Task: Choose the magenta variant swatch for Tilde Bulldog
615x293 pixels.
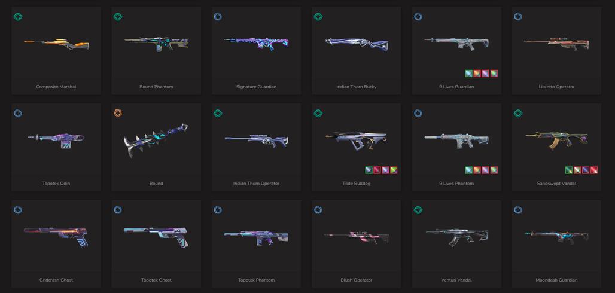Action: [377, 170]
